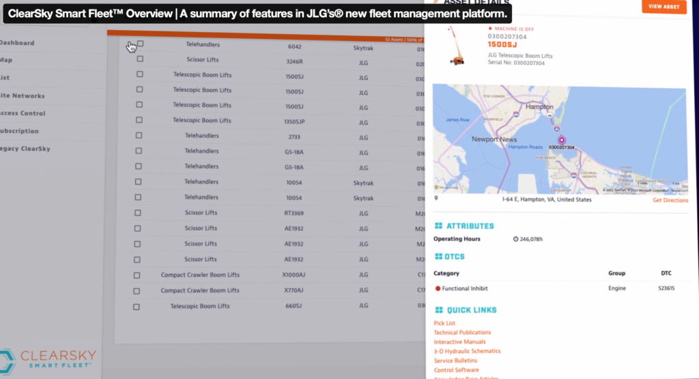
Task: Open the Technical Publications quick link
Action: (x=462, y=333)
